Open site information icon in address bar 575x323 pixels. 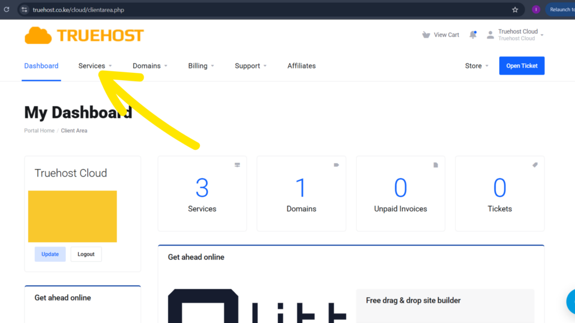coord(24,10)
